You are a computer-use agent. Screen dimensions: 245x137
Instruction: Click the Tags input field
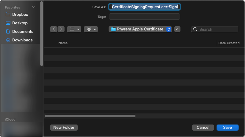(x=144, y=16)
